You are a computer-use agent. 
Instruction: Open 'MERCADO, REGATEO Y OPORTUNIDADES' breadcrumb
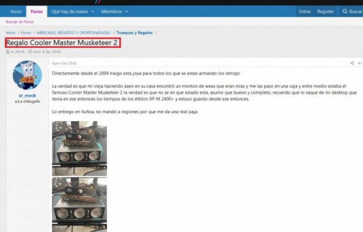[73, 33]
